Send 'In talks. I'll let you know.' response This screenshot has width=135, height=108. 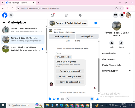[x=70, y=77]
